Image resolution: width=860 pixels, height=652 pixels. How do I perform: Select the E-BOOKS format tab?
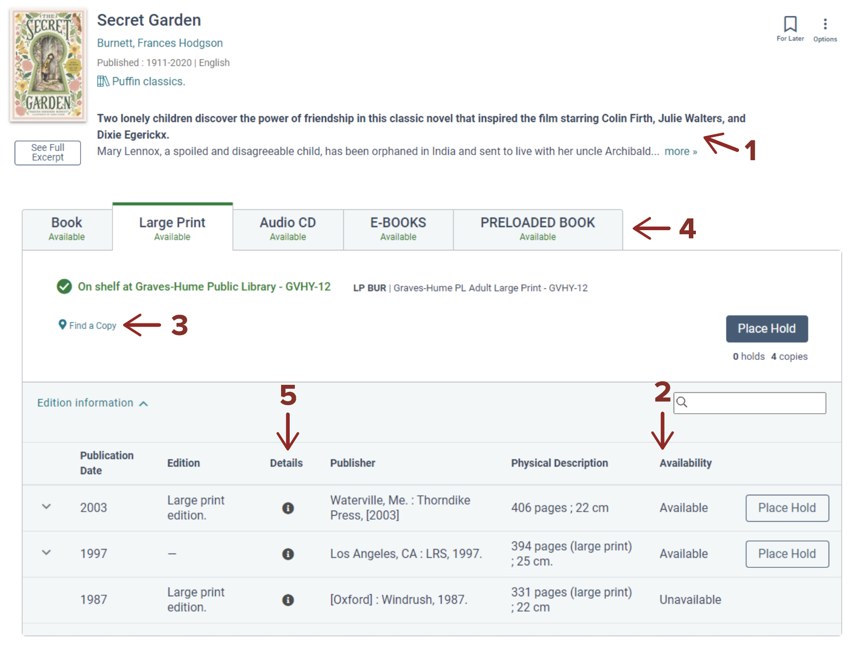[x=398, y=229]
